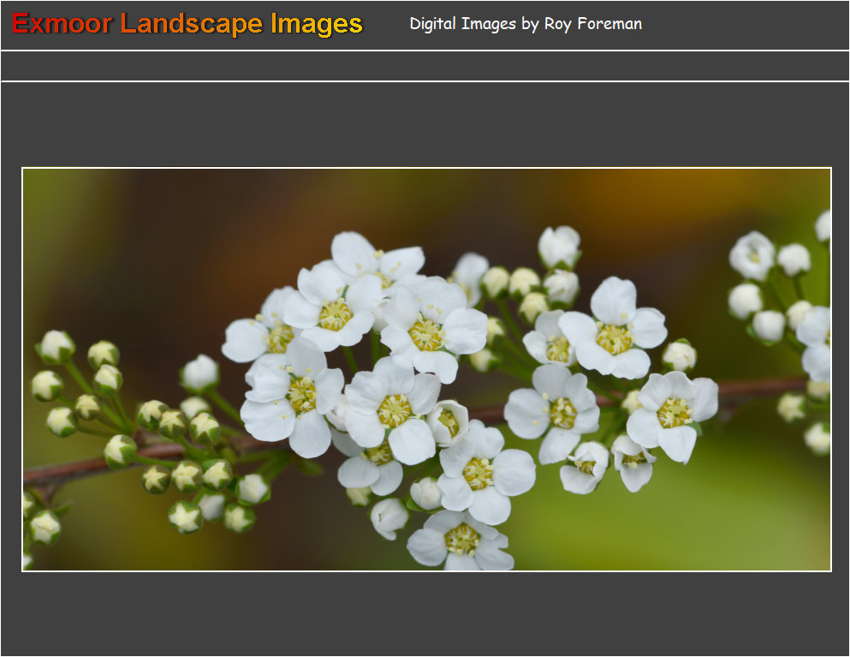This screenshot has height=657, width=850.
Task: Click the Exmoor Landscape Images title logo
Action: click(187, 24)
